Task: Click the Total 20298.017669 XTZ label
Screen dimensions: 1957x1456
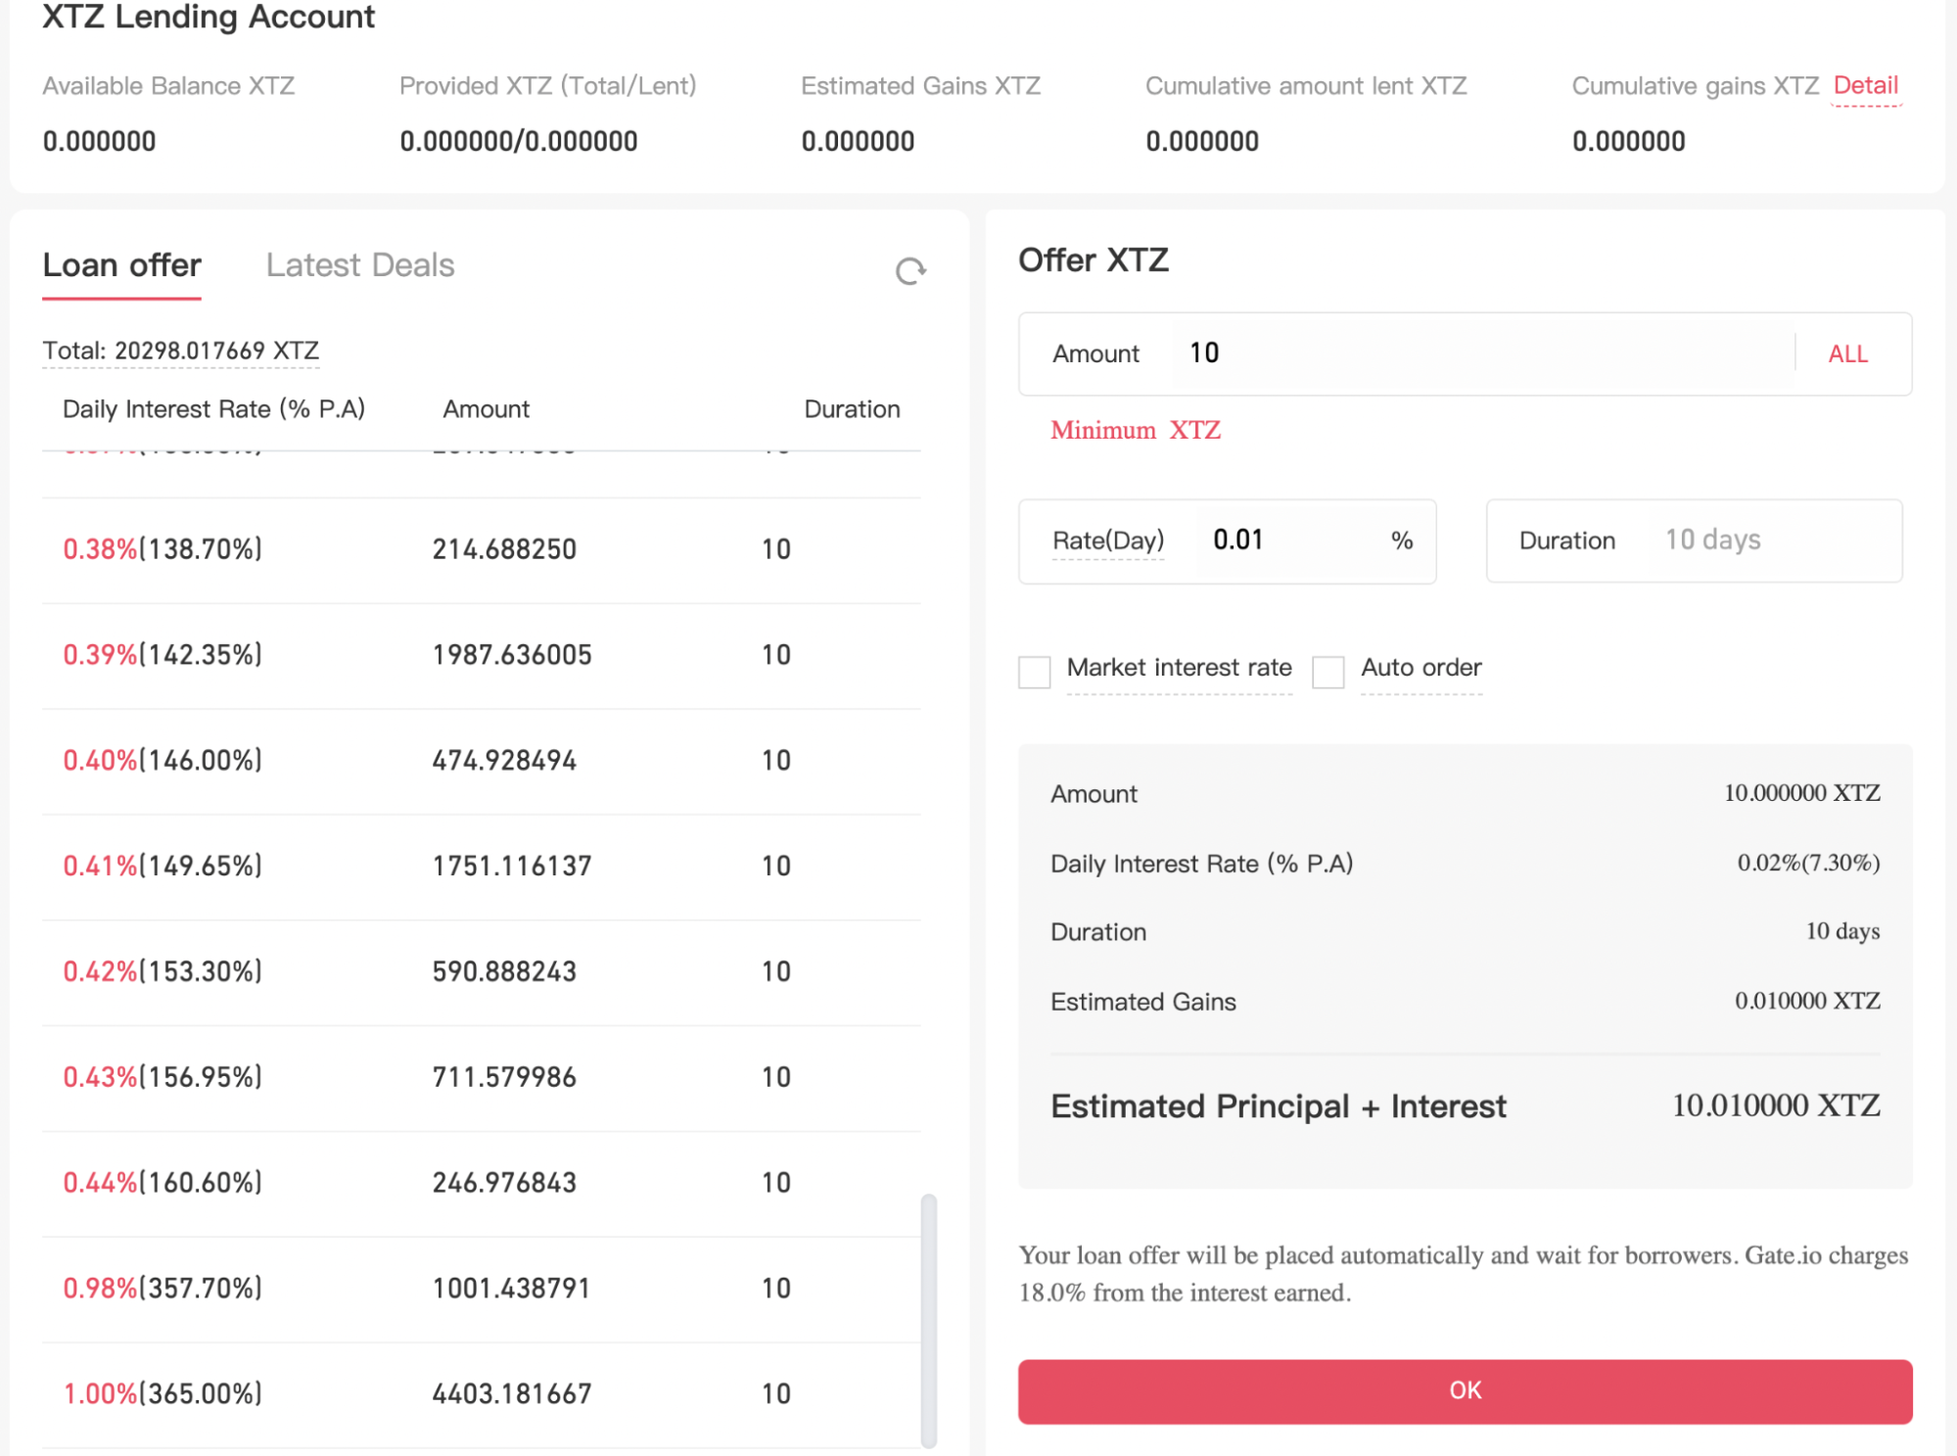Action: 180,351
